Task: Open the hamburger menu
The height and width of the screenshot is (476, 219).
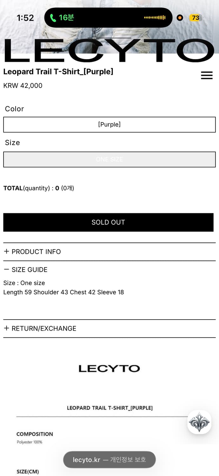Action: pyautogui.click(x=207, y=76)
